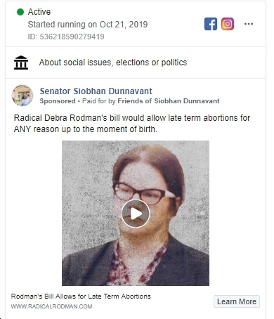Click the Sponsored label
This screenshot has height=319, width=274.
[58, 101]
